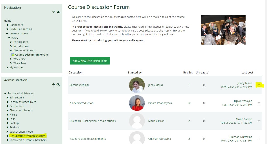
Task: Open Gulzhan Nurtazina's default avatar
Action: 137,138
